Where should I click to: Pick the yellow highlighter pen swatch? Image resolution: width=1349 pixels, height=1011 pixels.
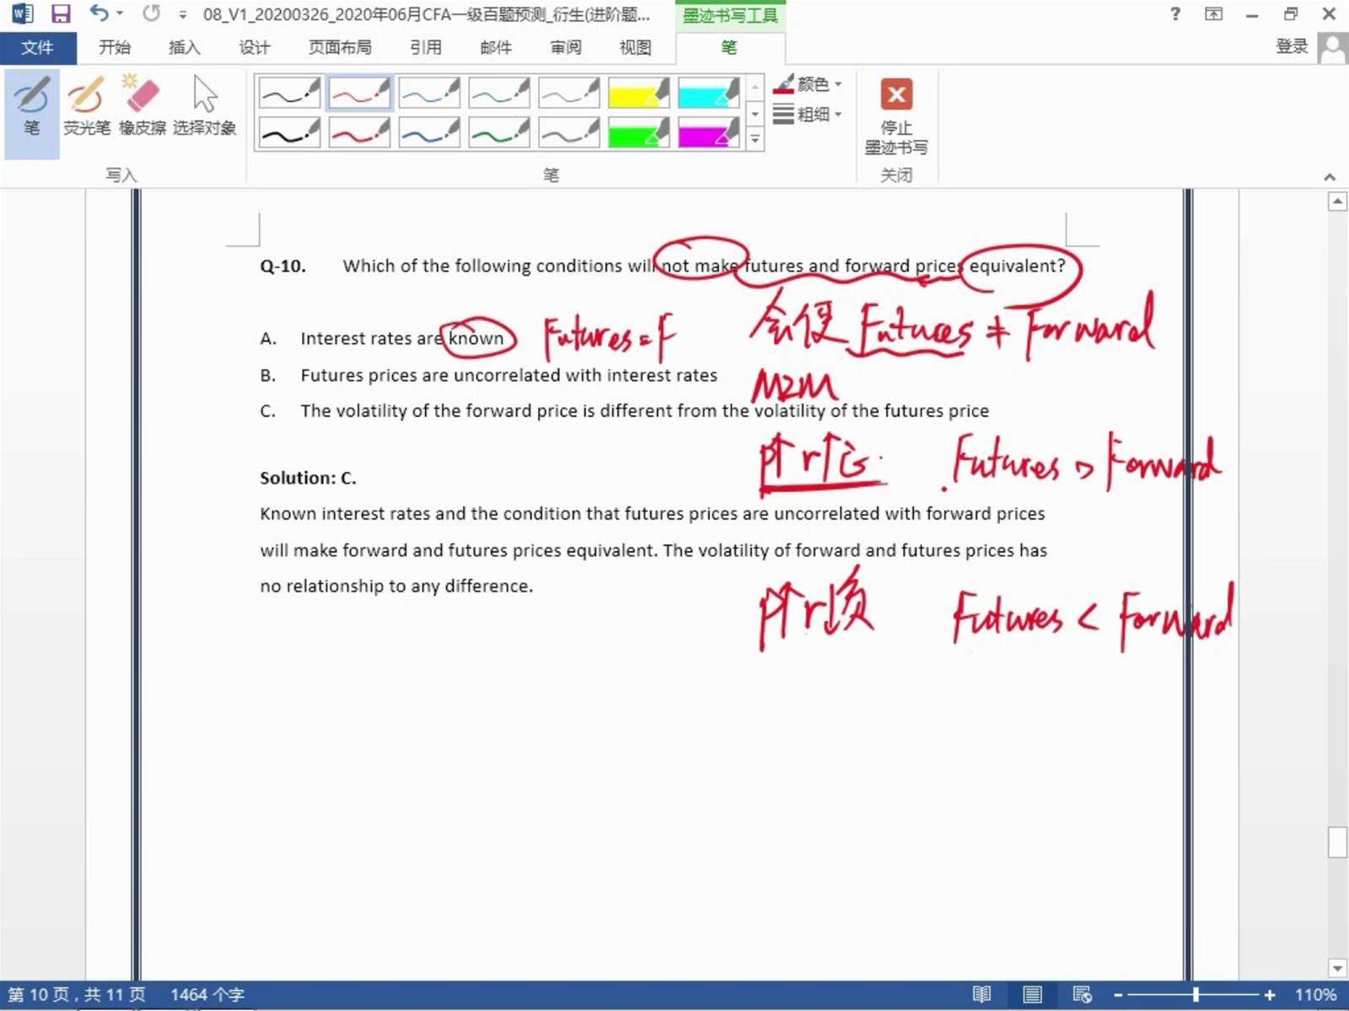[637, 93]
